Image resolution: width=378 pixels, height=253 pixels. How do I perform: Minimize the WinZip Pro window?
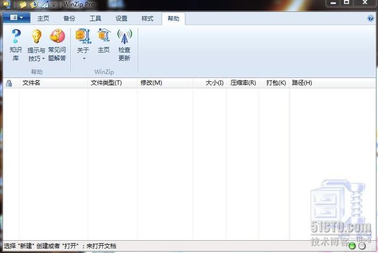pyautogui.click(x=333, y=3)
